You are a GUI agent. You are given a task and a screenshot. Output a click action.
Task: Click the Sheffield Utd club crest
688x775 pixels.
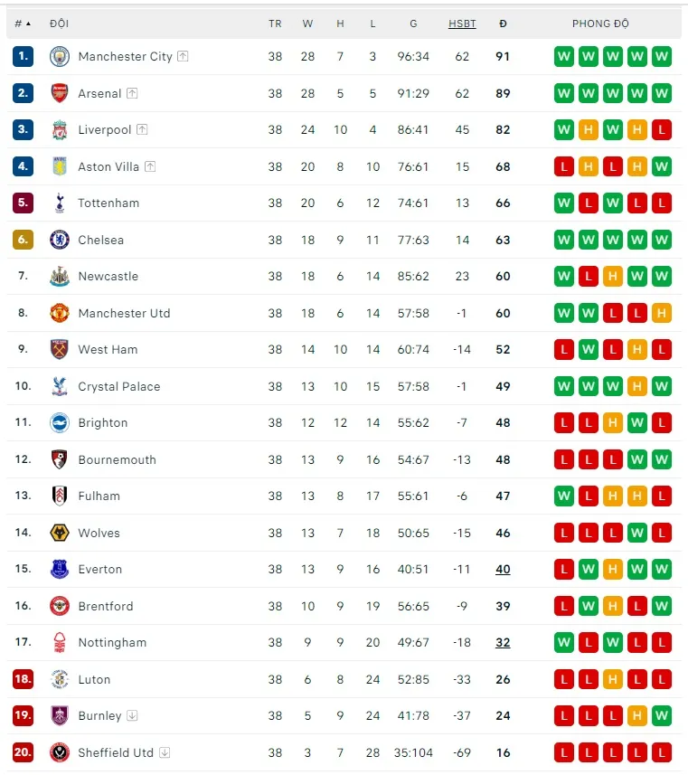[59, 752]
